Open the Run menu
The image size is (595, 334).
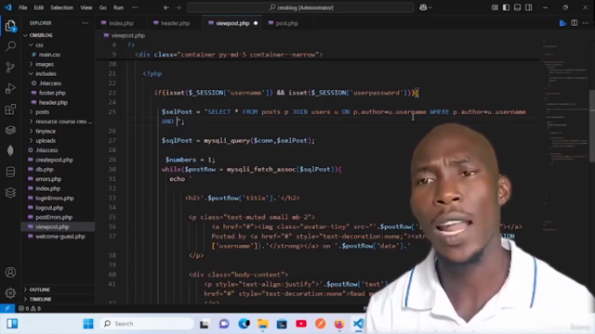pos(118,7)
